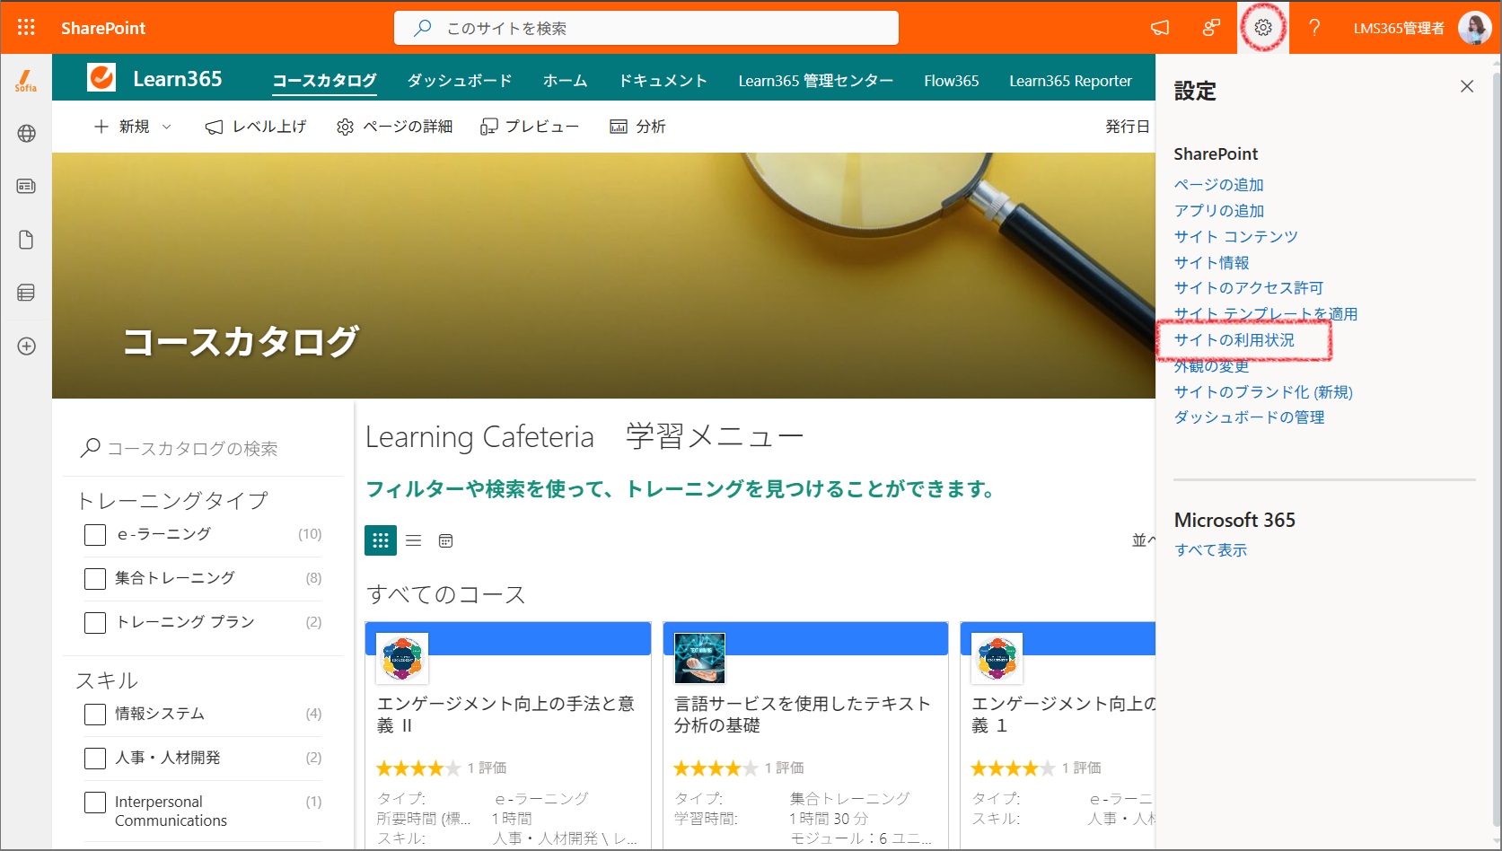Open Learn365 Reporter tab
The height and width of the screenshot is (851, 1502).
pos(1070,80)
